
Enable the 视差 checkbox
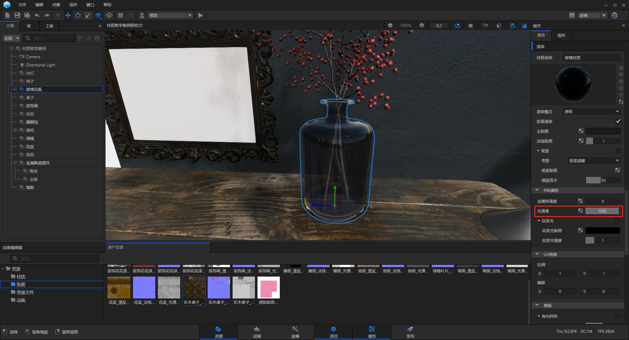pos(618,151)
